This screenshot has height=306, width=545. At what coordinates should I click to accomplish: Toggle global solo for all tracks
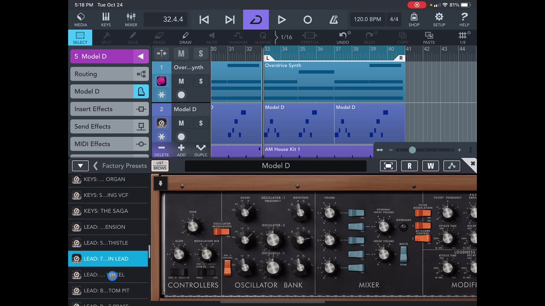coord(201,54)
